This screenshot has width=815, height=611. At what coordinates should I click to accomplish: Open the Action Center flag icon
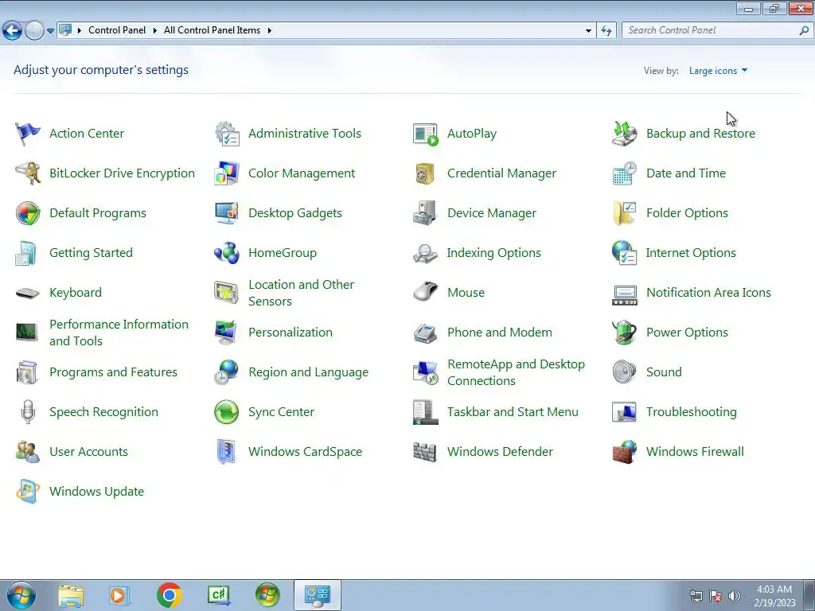pos(28,134)
